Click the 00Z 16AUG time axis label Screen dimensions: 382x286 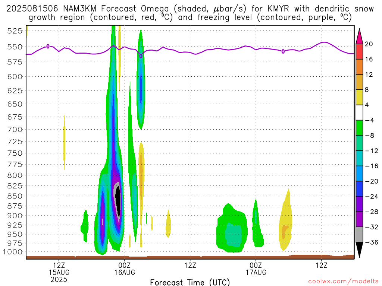coord(125,268)
